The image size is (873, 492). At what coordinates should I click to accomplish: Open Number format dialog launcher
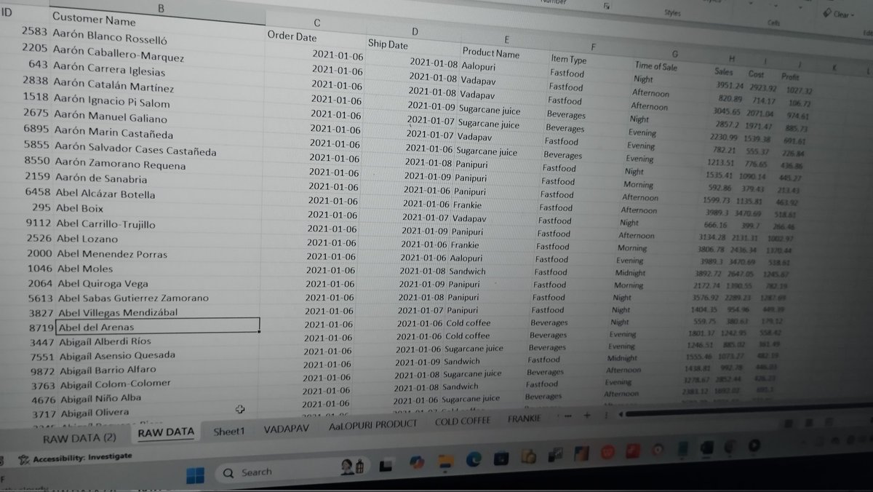607,6
